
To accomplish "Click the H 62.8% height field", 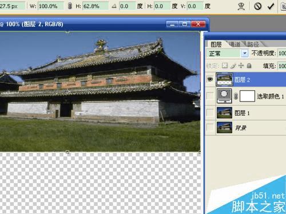I will pos(96,6).
